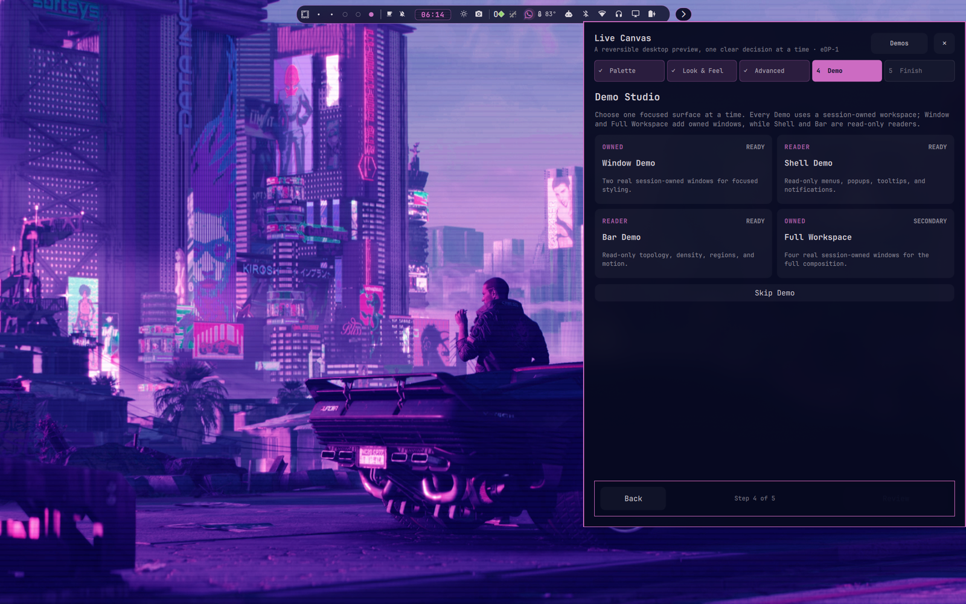Select the Demo step tab

847,71
